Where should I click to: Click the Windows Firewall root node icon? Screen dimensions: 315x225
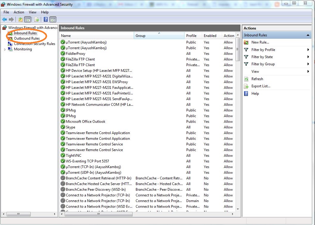click(x=4, y=28)
